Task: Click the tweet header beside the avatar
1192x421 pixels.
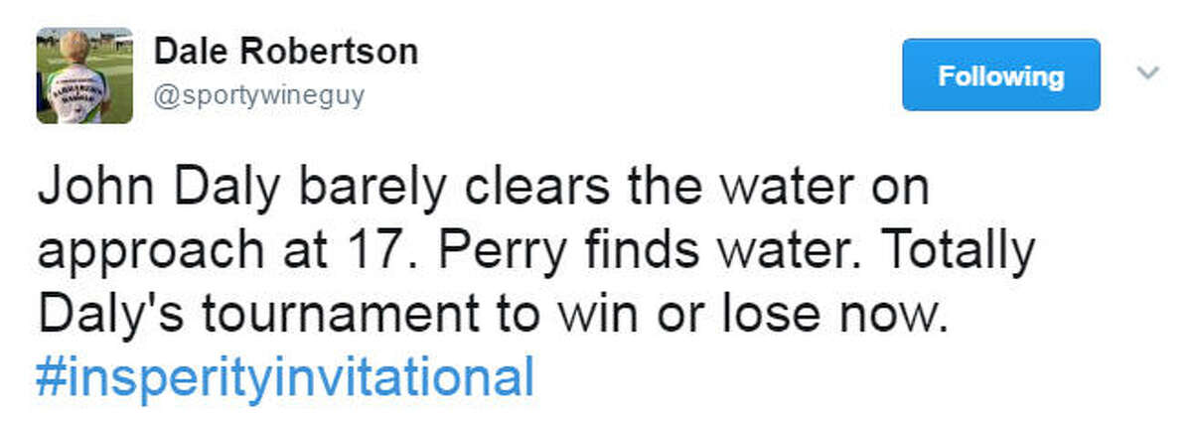Action: [286, 73]
